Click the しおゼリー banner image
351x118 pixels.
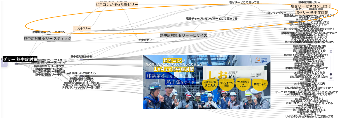tap(207, 82)
